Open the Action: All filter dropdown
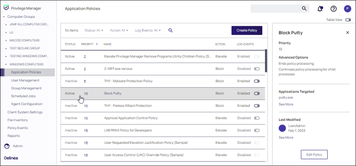Screen dimensions: 356x166 tap(119, 30)
